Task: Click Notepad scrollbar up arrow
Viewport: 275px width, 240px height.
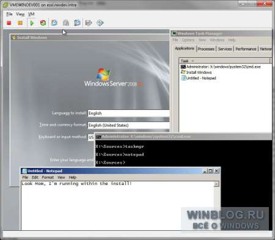Action: pyautogui.click(x=216, y=184)
